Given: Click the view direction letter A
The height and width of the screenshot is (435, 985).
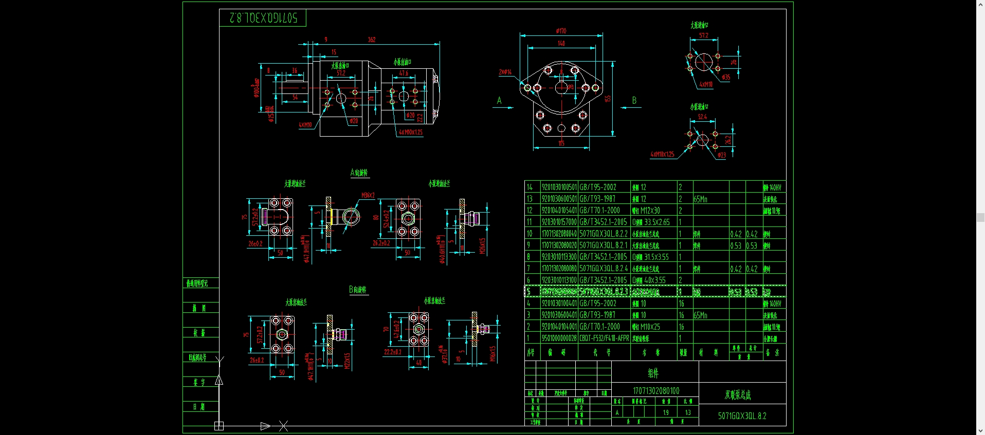Looking at the screenshot, I should coord(499,101).
